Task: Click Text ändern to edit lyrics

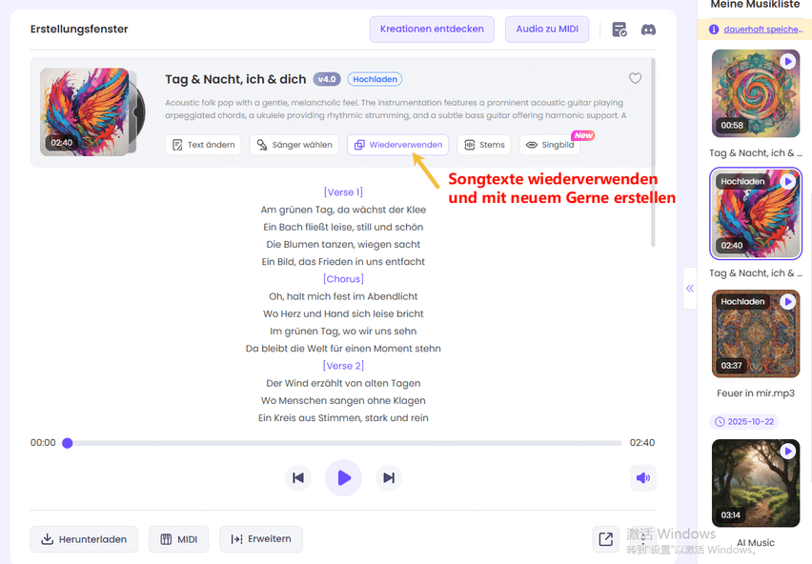Action: pyautogui.click(x=203, y=145)
